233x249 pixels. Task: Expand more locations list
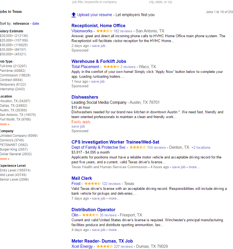pos(5,124)
